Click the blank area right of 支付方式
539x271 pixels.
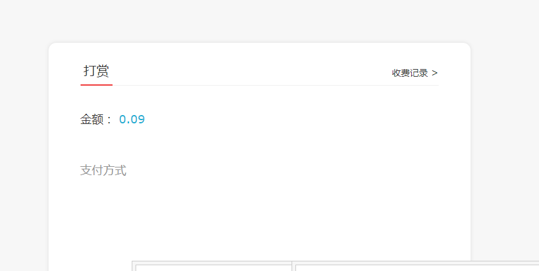click(x=288, y=171)
